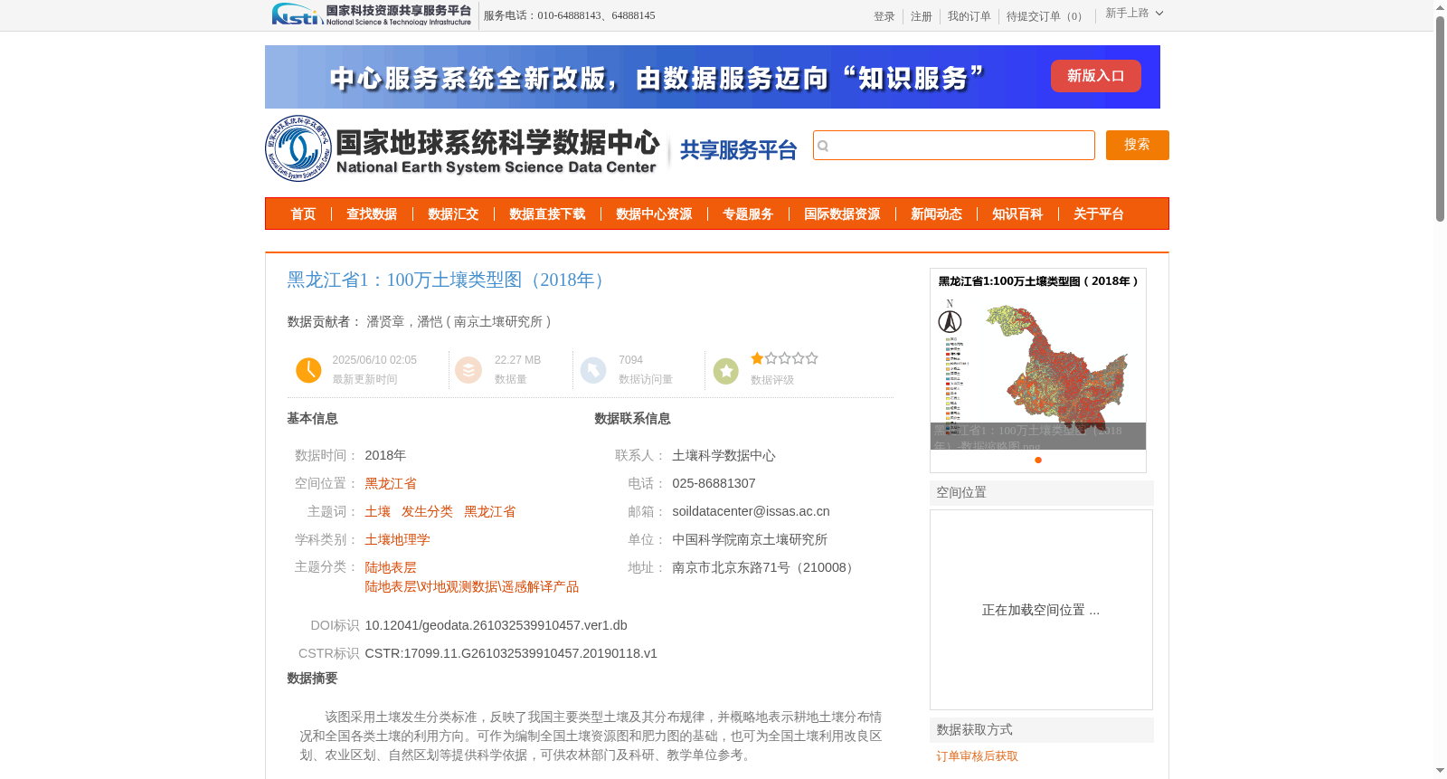Viewport: 1447px width, 779px height.
Task: Click the data visits icon
Action: point(593,370)
